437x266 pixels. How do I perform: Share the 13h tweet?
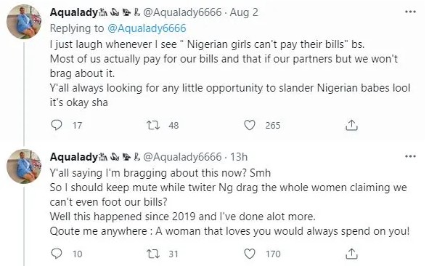click(x=351, y=254)
